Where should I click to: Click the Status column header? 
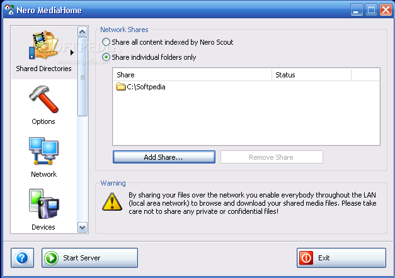tap(311, 75)
